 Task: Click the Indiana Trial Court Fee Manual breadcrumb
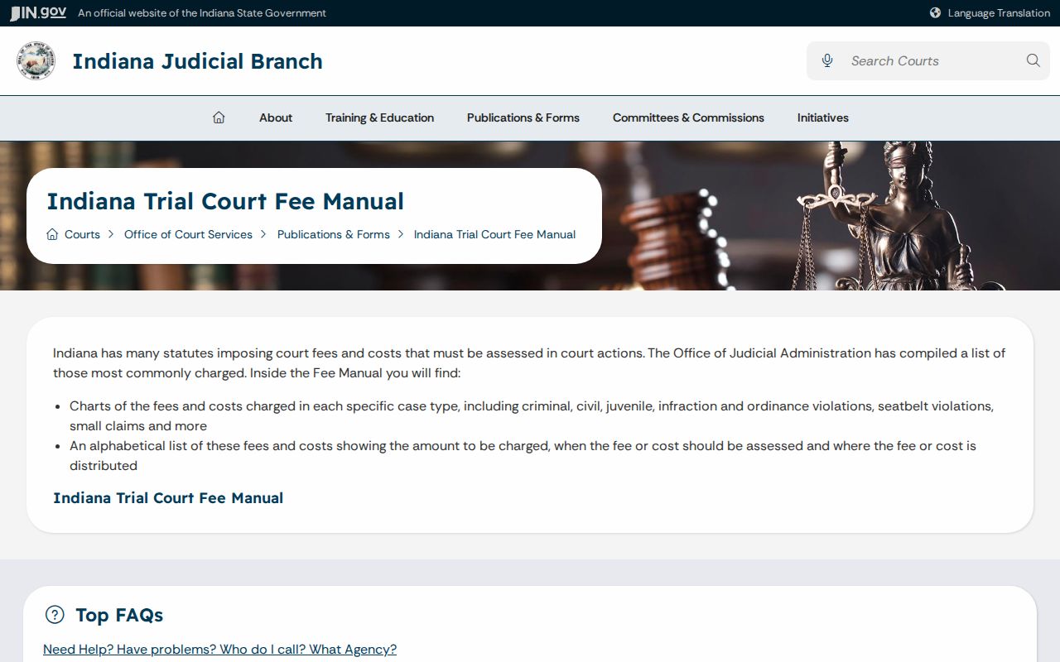[x=494, y=234]
